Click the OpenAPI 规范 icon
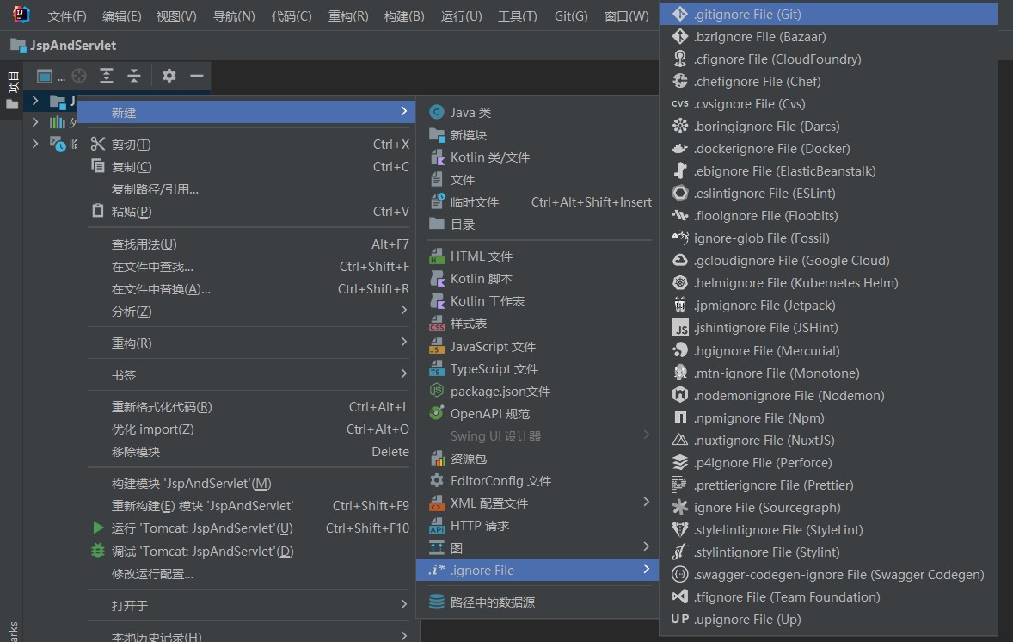Viewport: 1013px width, 642px height. [437, 413]
